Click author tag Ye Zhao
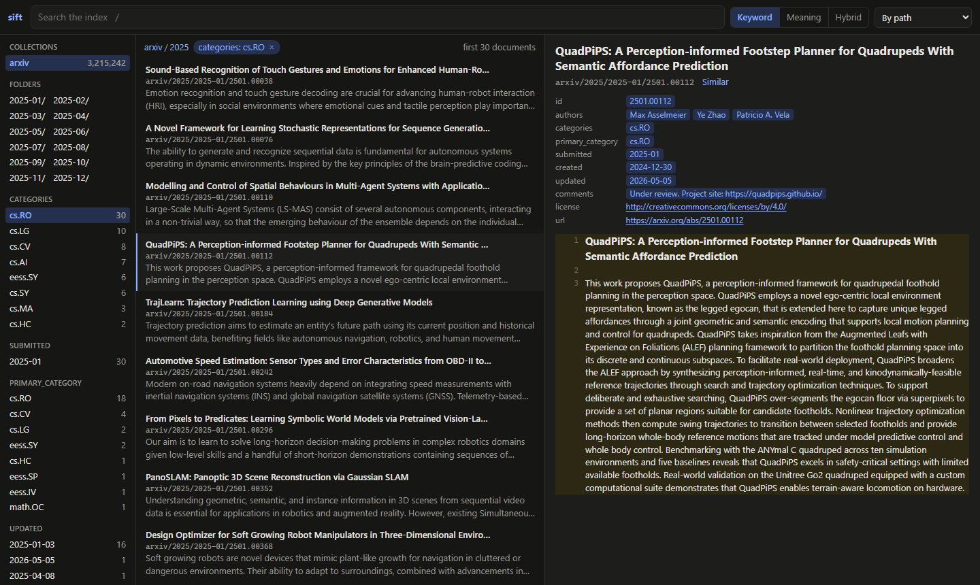The image size is (980, 585). click(711, 115)
